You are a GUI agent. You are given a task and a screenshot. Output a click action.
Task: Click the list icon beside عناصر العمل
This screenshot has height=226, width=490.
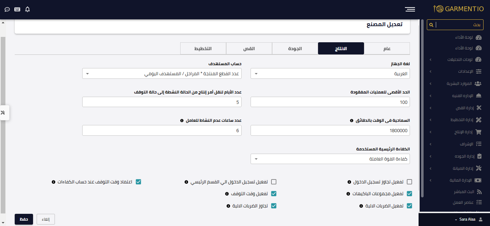(479, 202)
